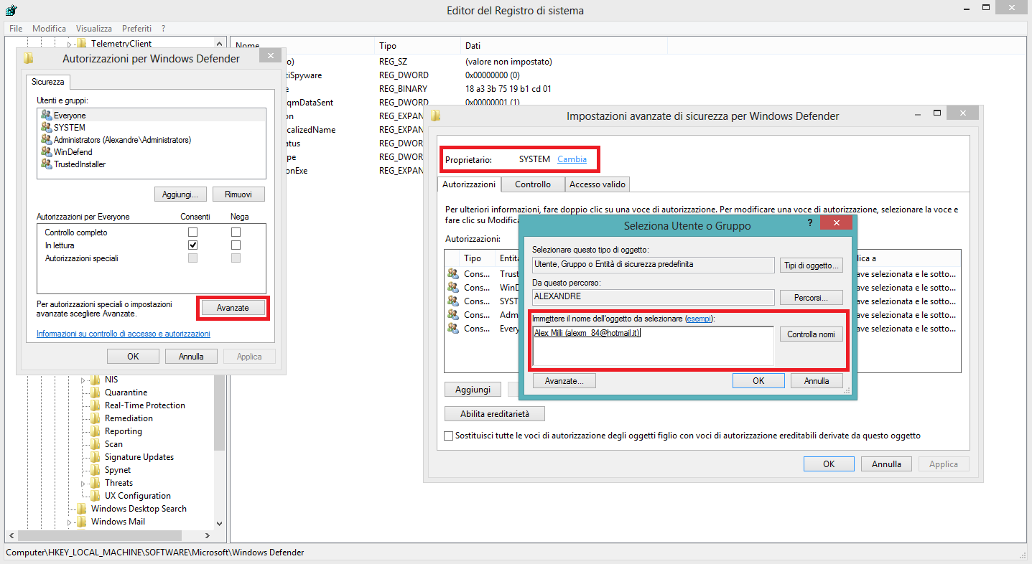Click the Tipo column header in registry values
This screenshot has height=564, width=1032.
pyautogui.click(x=417, y=46)
